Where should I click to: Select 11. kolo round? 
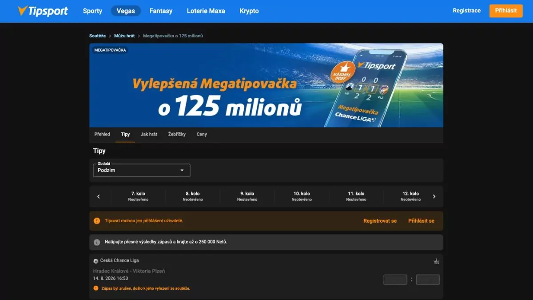click(356, 196)
